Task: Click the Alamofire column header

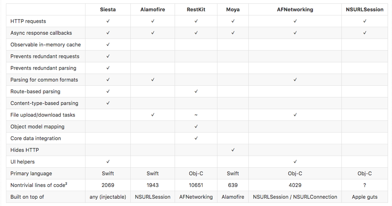Action: [x=152, y=9]
